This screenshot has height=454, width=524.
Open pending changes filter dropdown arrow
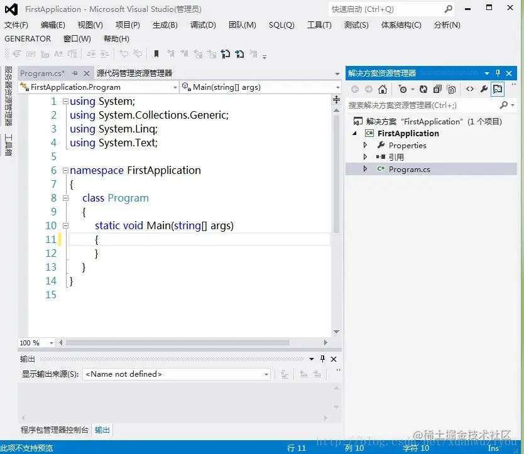[413, 89]
